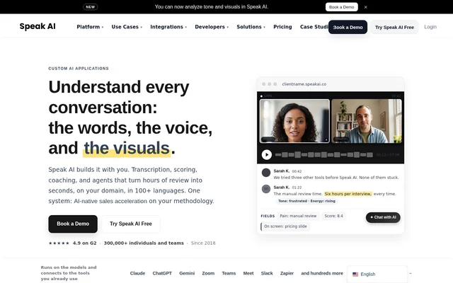The width and height of the screenshot is (453, 283).
Task: Click 'and hundreds more' link
Action: pyautogui.click(x=322, y=273)
